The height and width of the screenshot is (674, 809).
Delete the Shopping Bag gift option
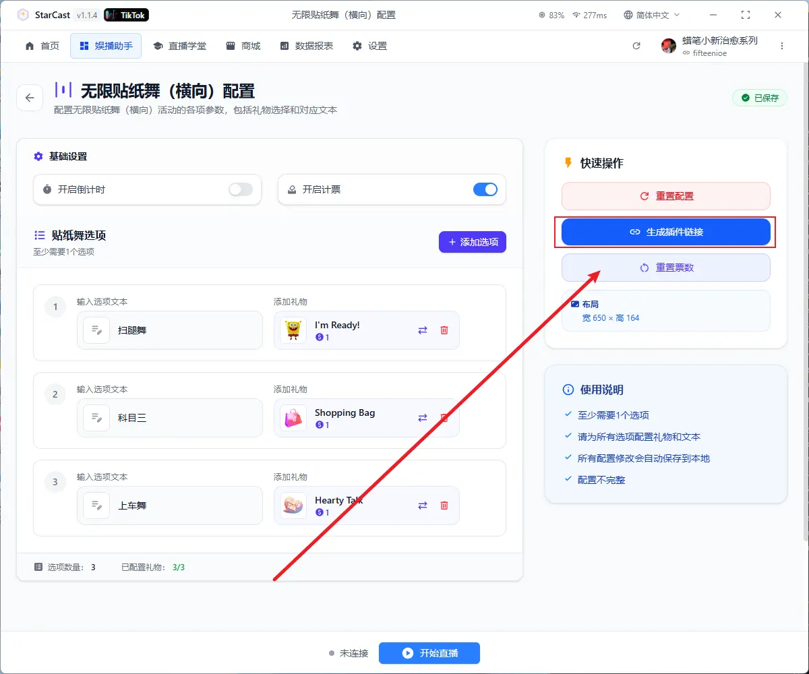(444, 418)
